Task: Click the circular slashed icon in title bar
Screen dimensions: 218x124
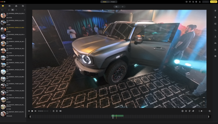Action: click(x=196, y=2)
